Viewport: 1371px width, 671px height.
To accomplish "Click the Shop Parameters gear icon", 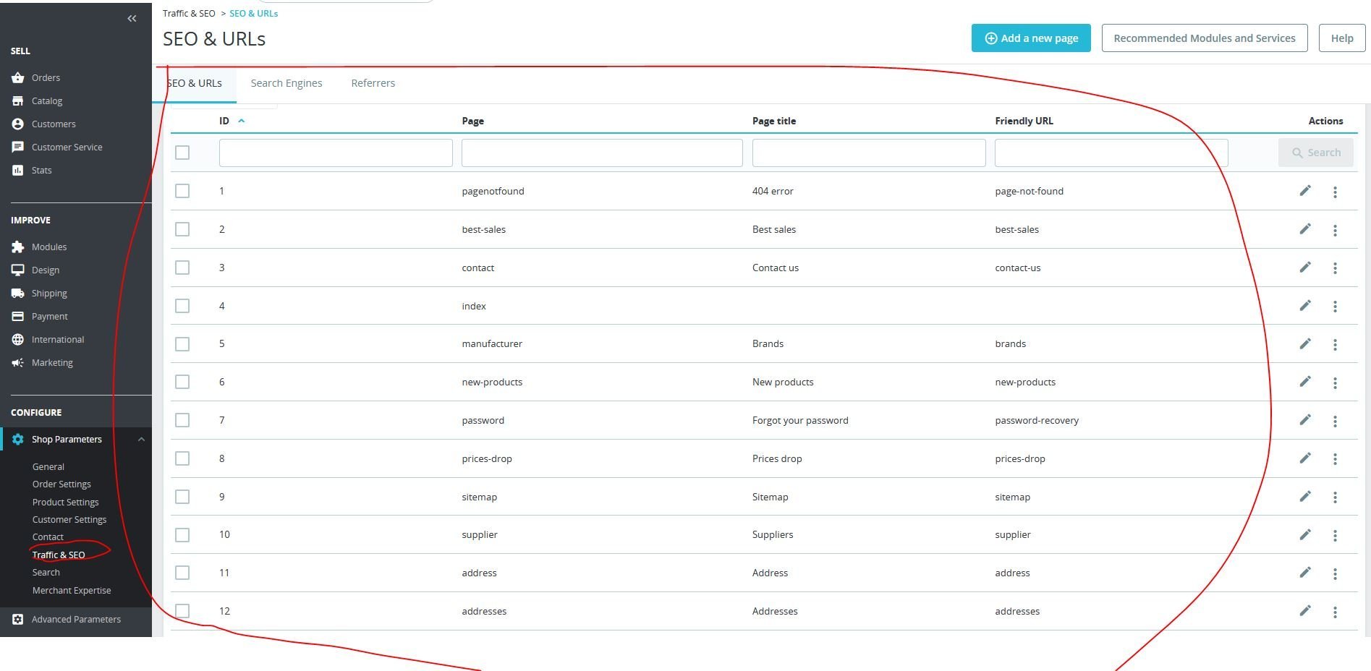I will (18, 439).
